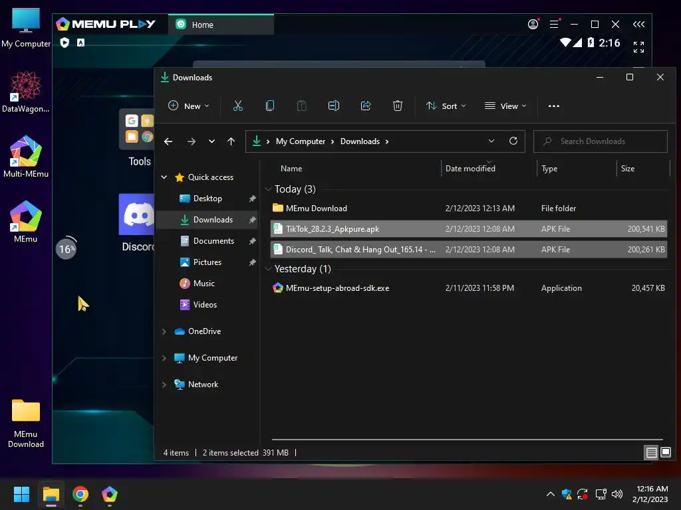
Task: Open Multi-MEmu desktop shortcut
Action: click(26, 156)
